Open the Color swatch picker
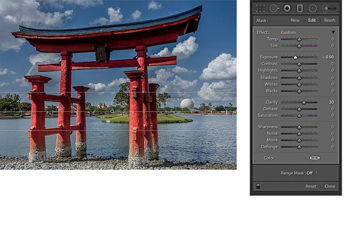Viewport: 352px width, 227px height. click(x=315, y=158)
